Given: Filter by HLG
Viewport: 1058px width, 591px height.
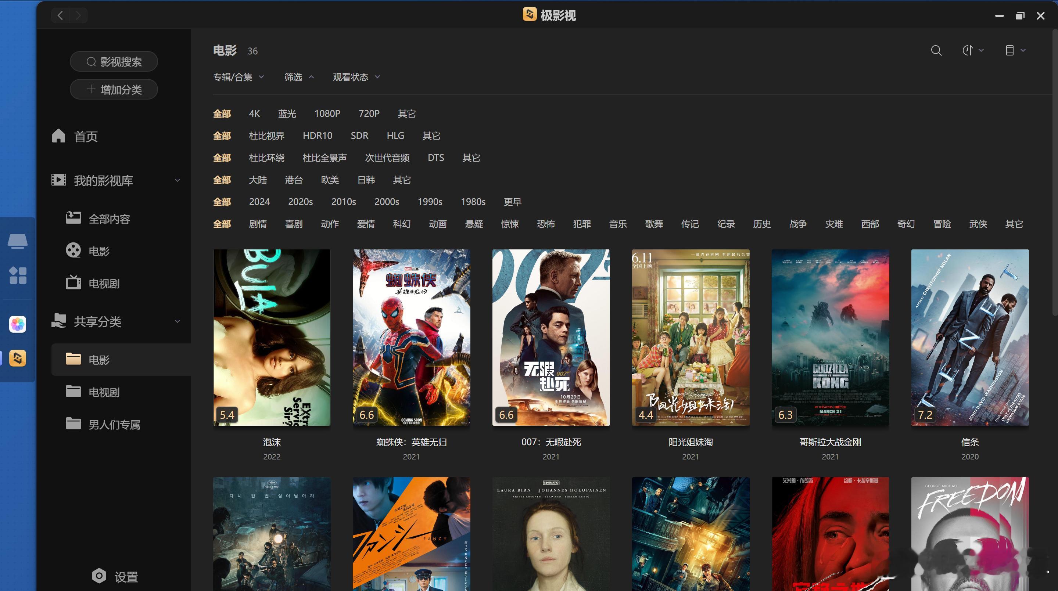Looking at the screenshot, I should pos(395,136).
